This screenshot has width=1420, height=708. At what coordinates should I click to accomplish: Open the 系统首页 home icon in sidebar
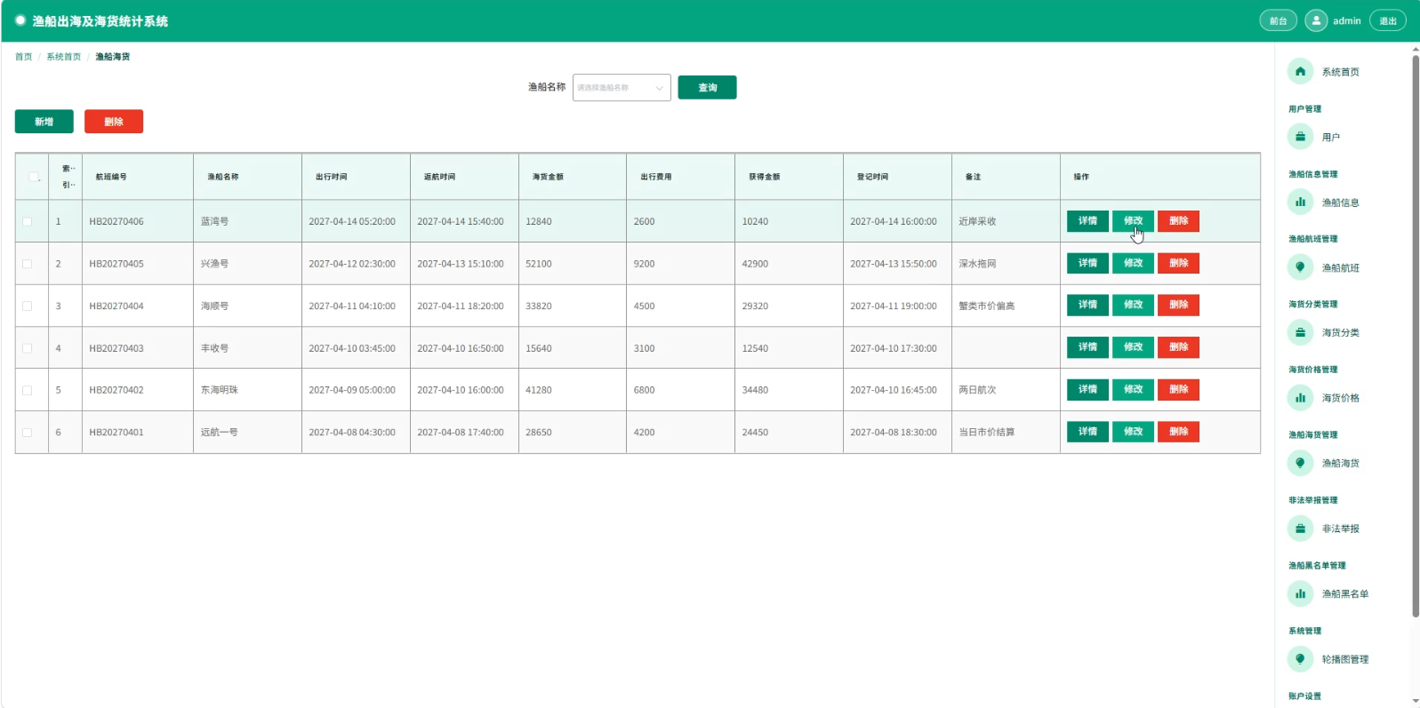tap(1300, 72)
